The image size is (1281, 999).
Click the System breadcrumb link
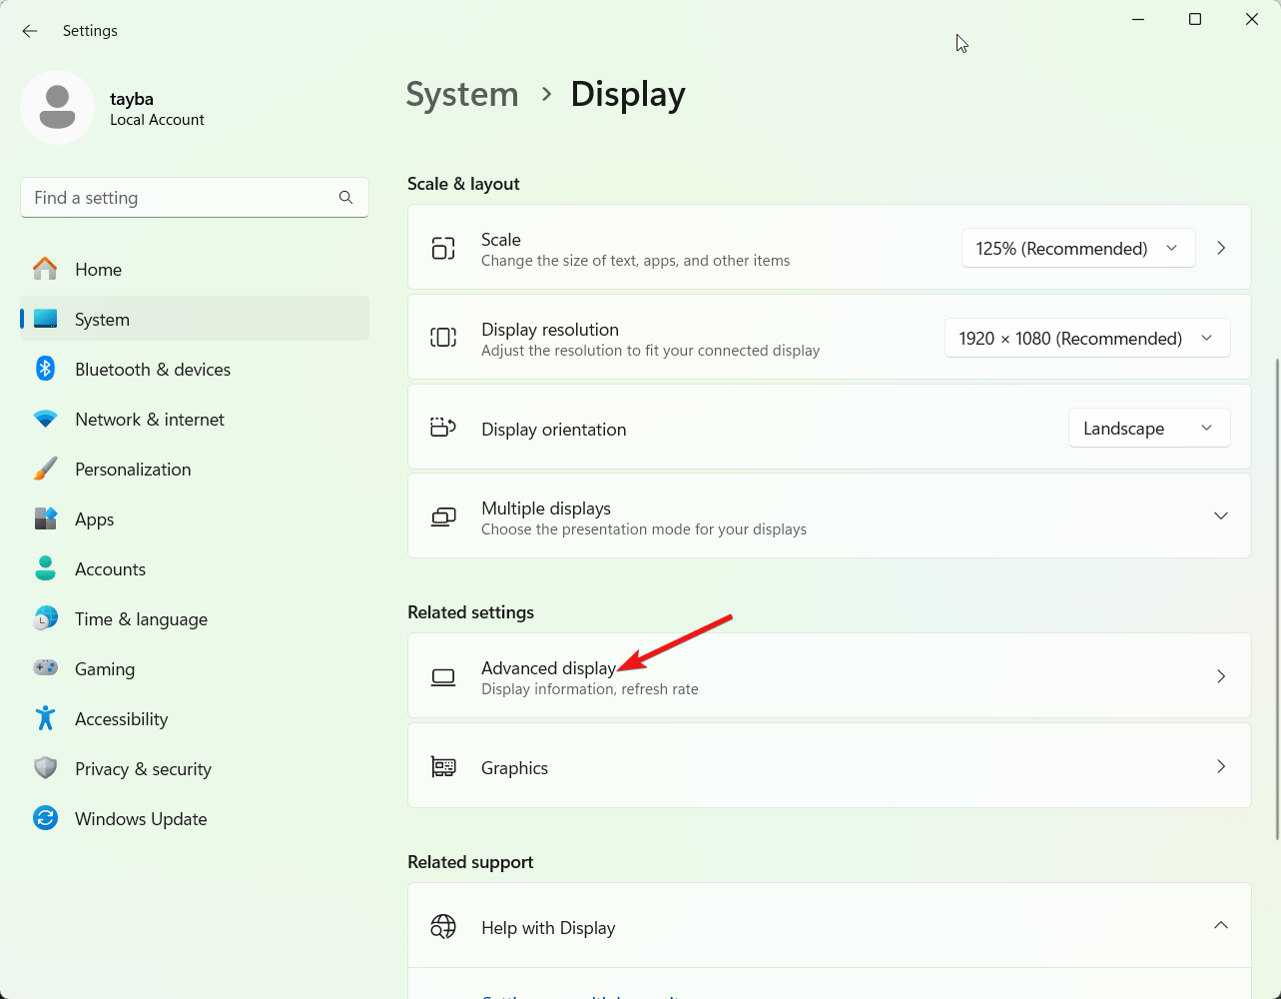pos(462,94)
